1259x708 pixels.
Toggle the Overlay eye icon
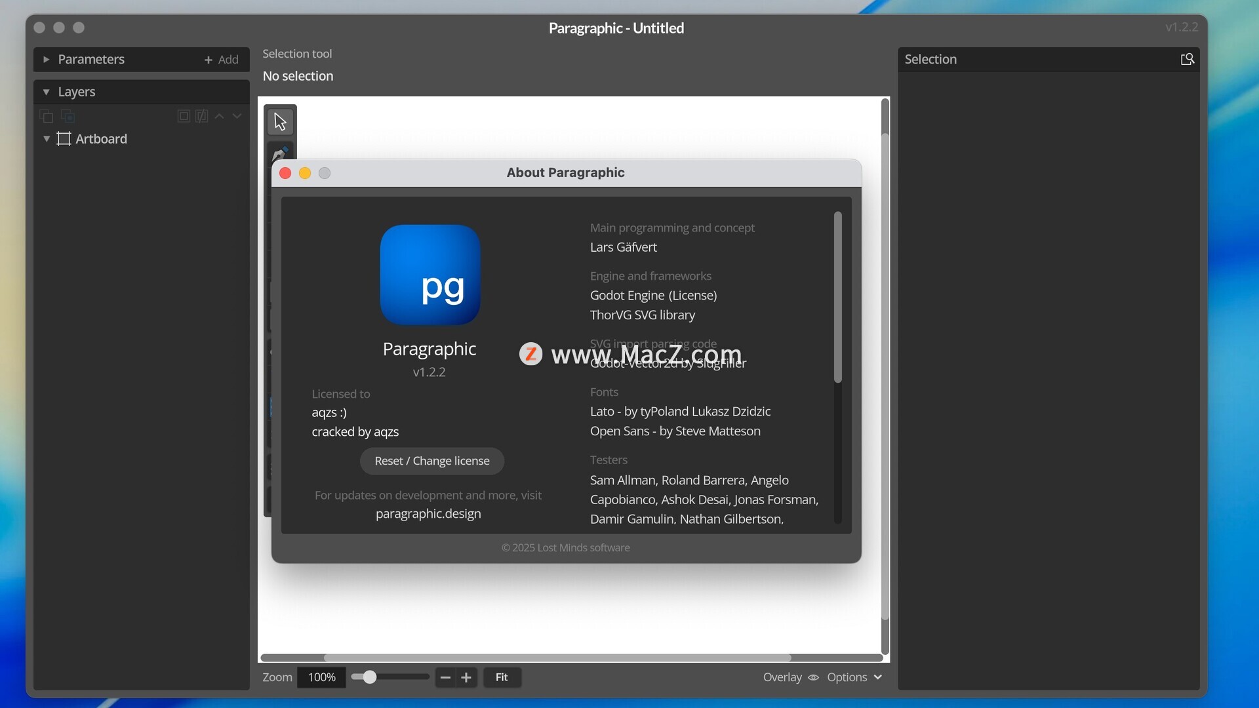tap(813, 677)
